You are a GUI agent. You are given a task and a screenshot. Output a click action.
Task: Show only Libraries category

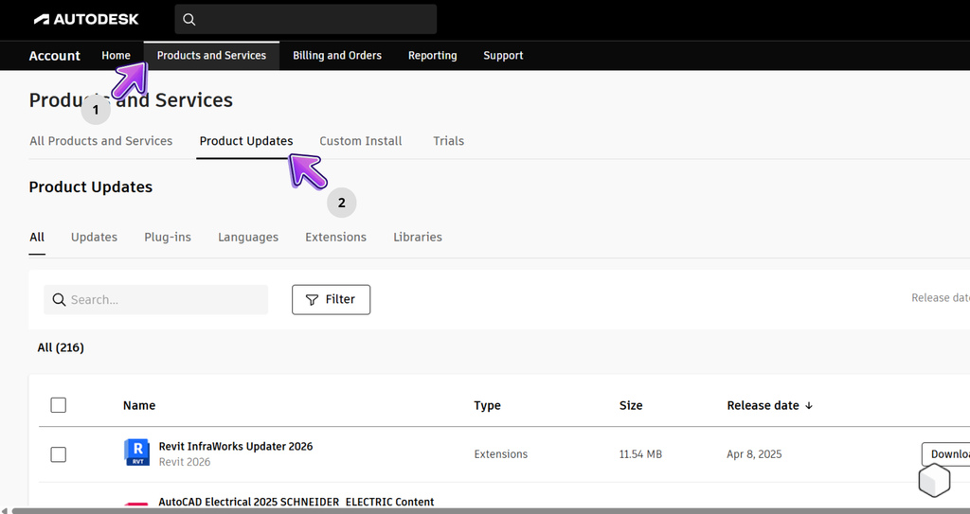(x=418, y=238)
